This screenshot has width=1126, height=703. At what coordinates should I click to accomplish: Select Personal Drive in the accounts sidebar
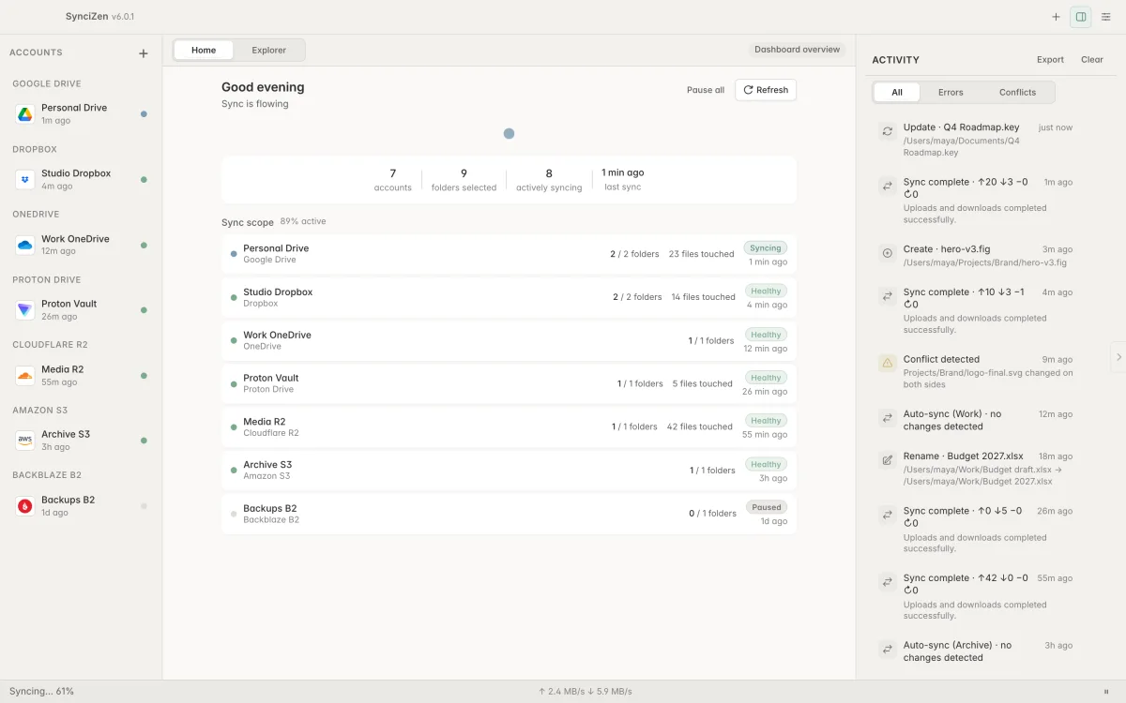tap(81, 114)
